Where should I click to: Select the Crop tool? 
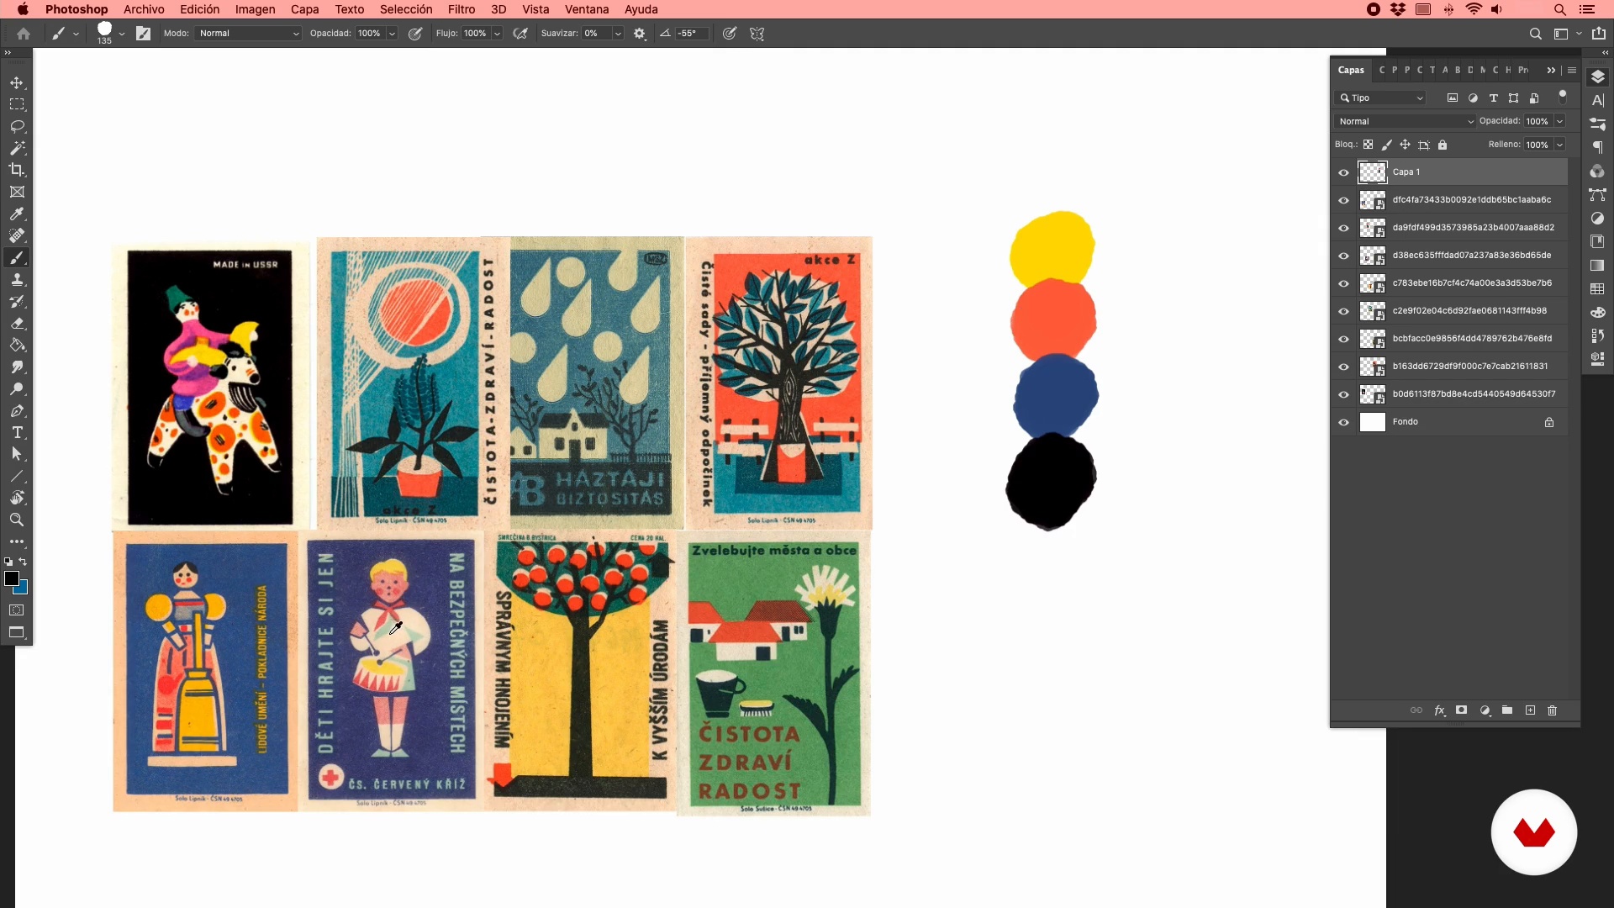17,170
